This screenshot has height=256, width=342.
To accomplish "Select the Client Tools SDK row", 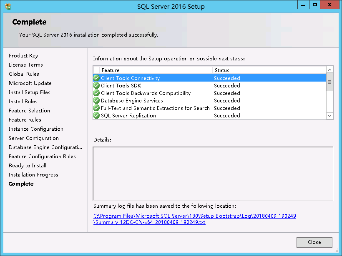I will tap(210, 86).
